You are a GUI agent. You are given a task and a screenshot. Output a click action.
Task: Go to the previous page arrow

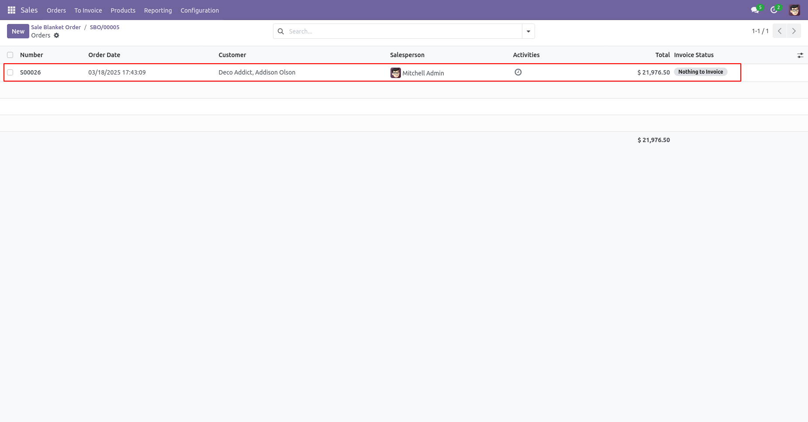780,31
